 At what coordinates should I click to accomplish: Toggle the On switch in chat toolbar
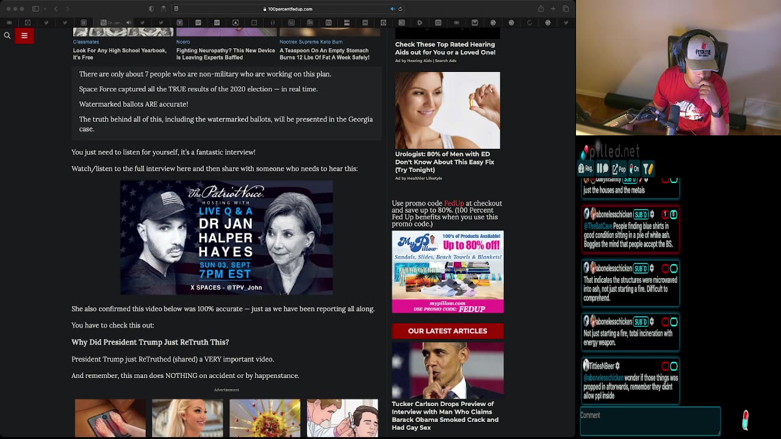[x=635, y=169]
